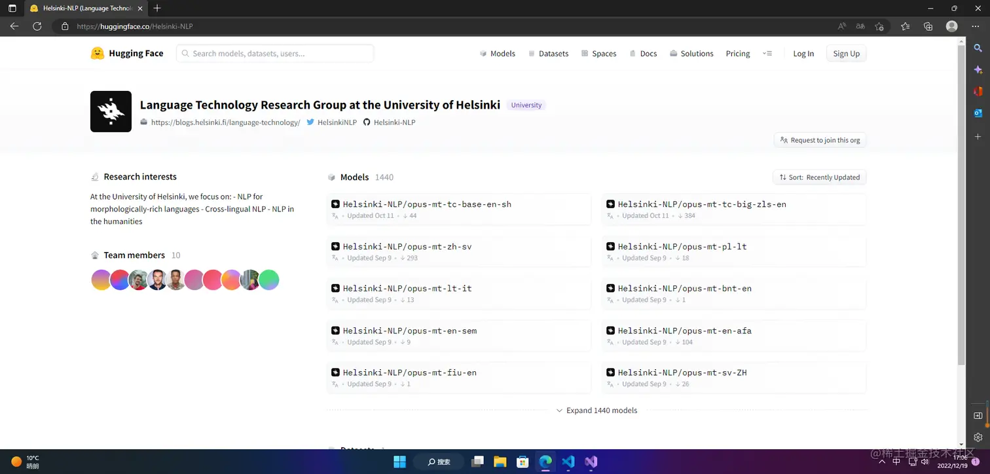Click the Sign Up button

(x=846, y=54)
